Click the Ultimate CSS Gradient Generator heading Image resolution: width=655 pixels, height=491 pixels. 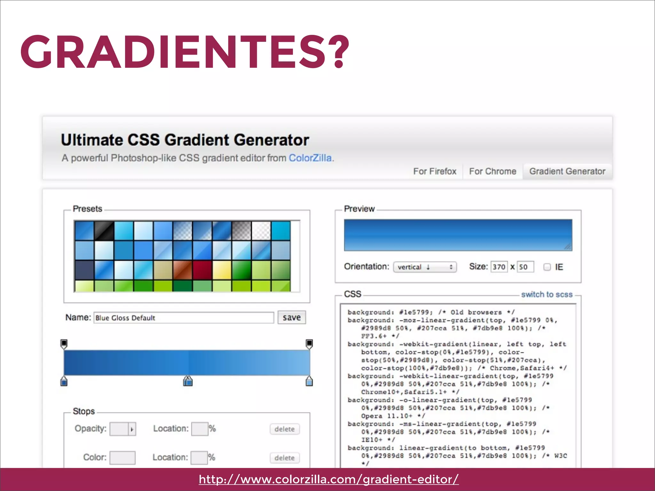point(185,140)
